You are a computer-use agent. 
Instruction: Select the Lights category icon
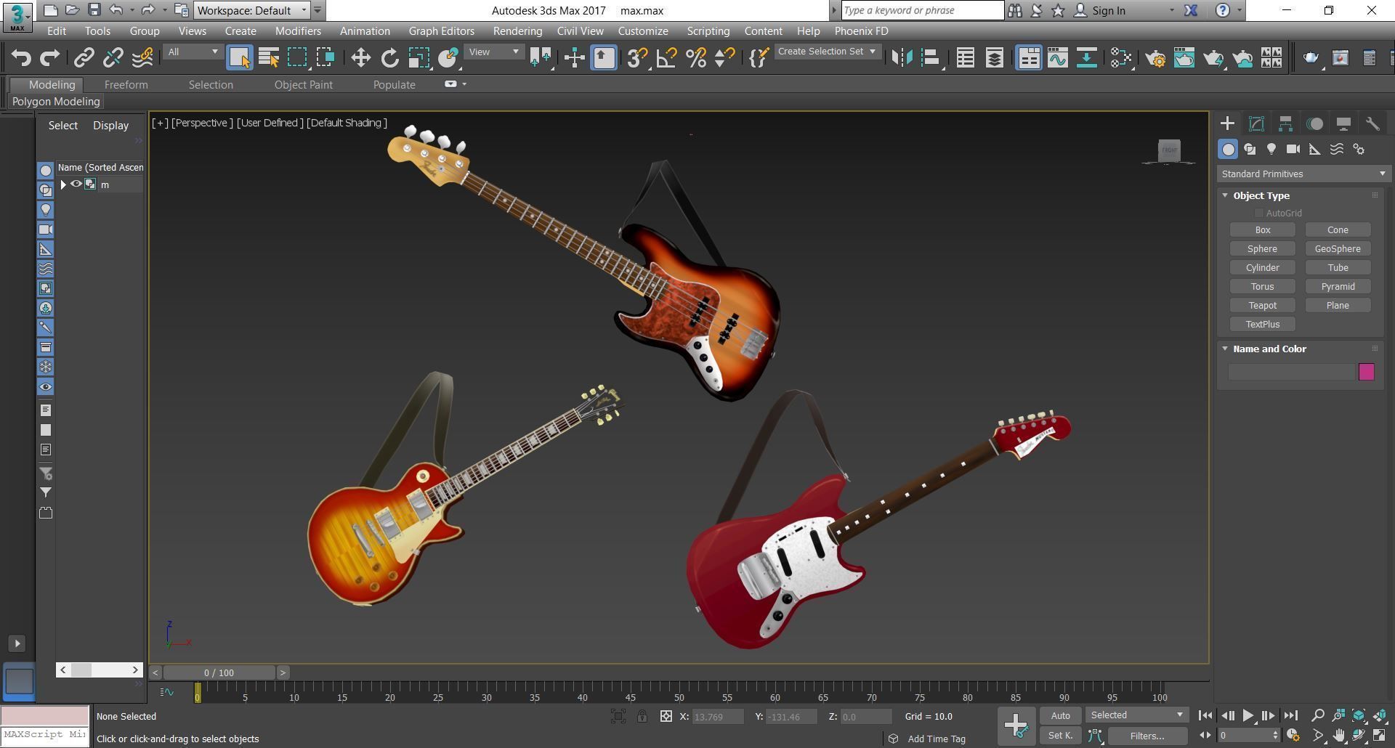[x=1271, y=149]
